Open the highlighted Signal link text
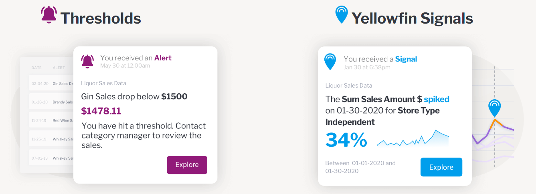The width and height of the screenshot is (536, 194). point(406,59)
